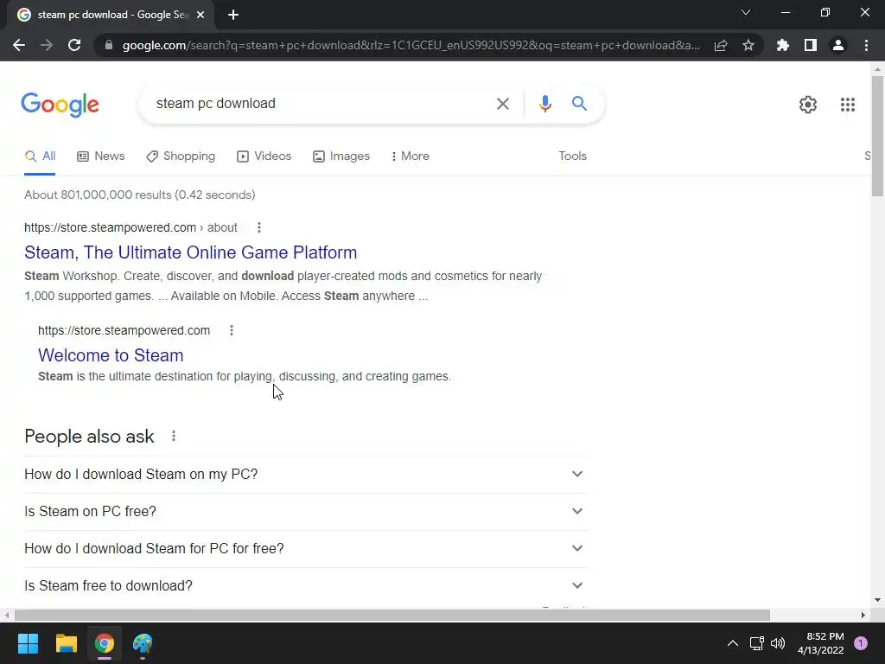The image size is (885, 664).
Task: Open the Chrome profile avatar
Action: coord(838,45)
